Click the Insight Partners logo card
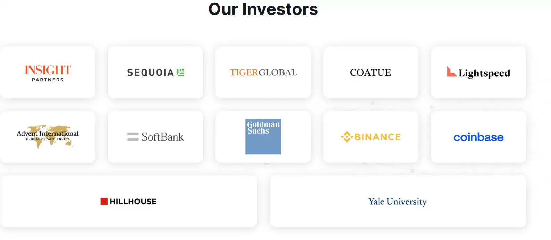This screenshot has height=240, width=551. pyautogui.click(x=48, y=72)
